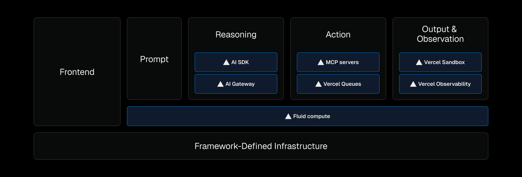Viewport: 522px width, 177px height.
Task: Click the triangle icon next to AI Gateway
Action: pyautogui.click(x=220, y=84)
